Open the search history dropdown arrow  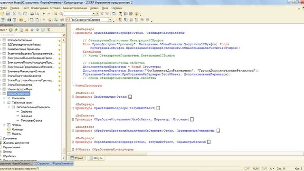[94, 14]
